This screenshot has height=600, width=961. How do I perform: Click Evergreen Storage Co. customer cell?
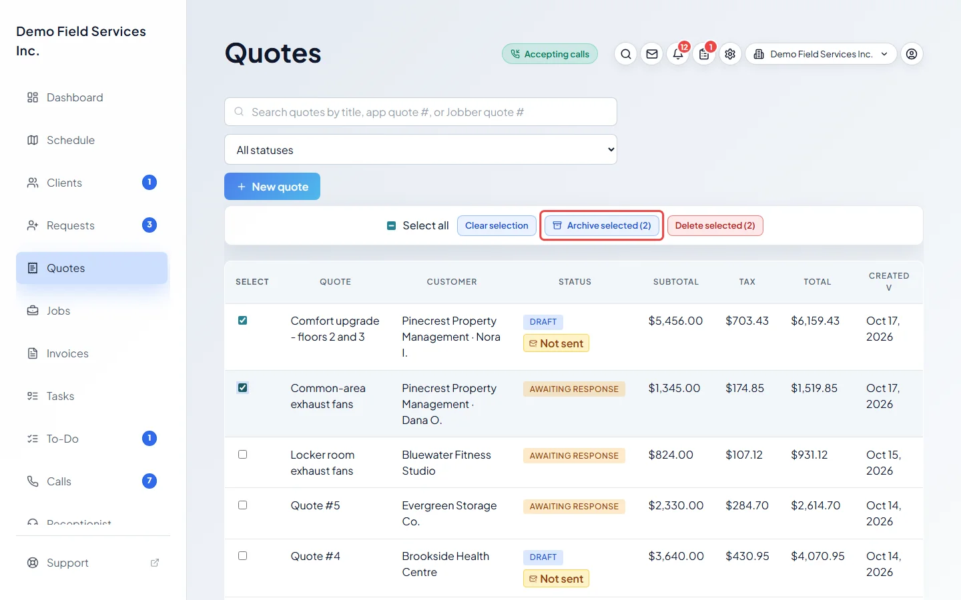click(449, 513)
